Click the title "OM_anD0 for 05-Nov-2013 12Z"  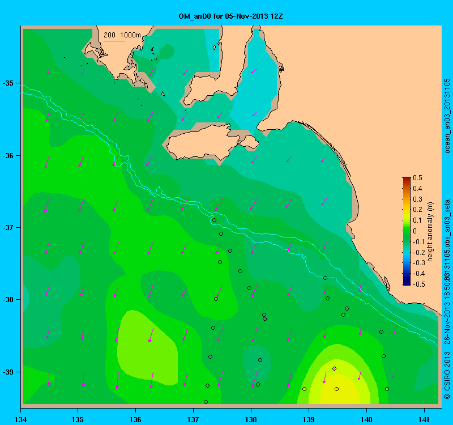click(230, 16)
